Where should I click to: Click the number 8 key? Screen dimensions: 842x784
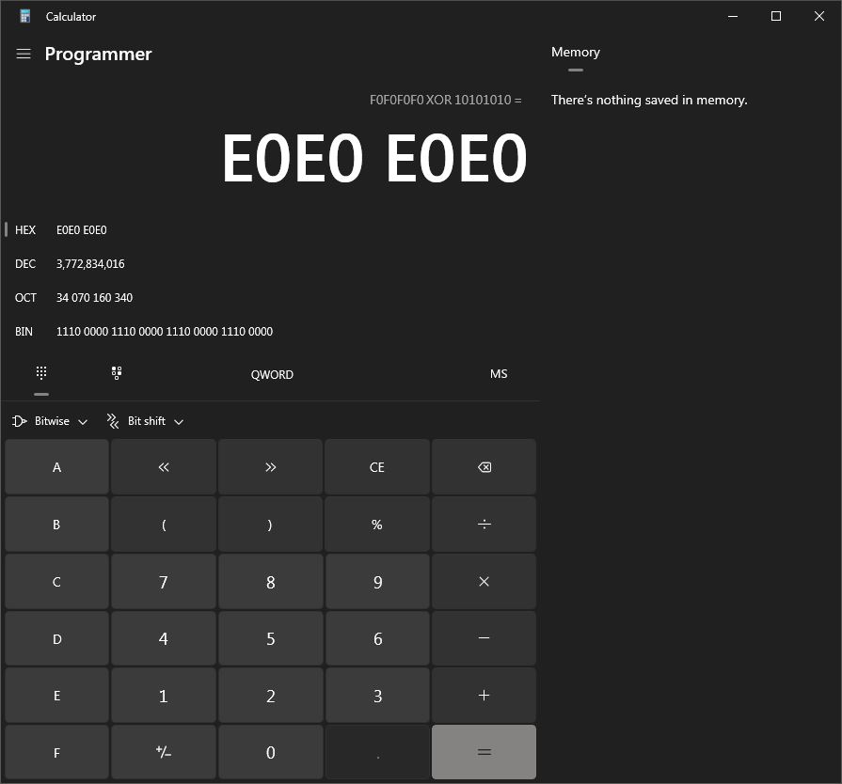[x=270, y=581]
